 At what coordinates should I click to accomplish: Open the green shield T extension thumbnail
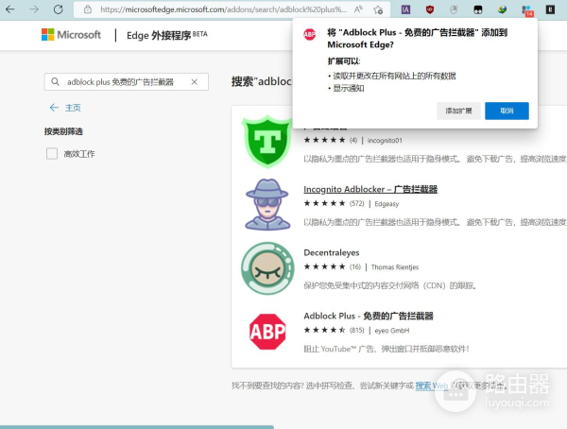pos(267,142)
